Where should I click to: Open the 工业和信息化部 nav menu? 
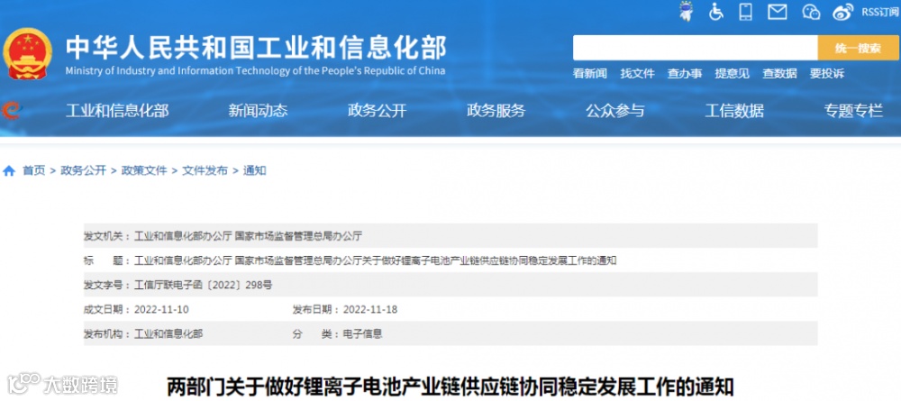[117, 111]
